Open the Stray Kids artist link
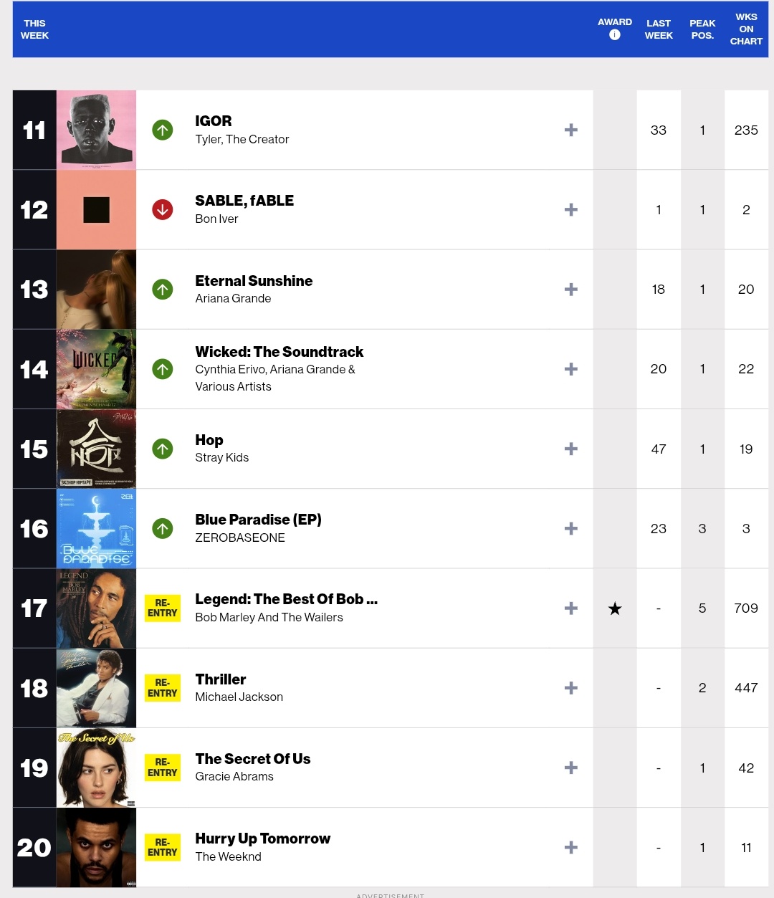The height and width of the screenshot is (898, 774). [x=221, y=457]
